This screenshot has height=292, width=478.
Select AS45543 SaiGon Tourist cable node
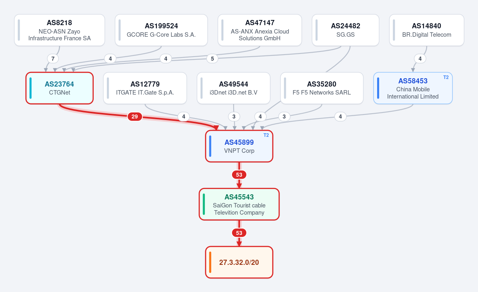point(239,204)
